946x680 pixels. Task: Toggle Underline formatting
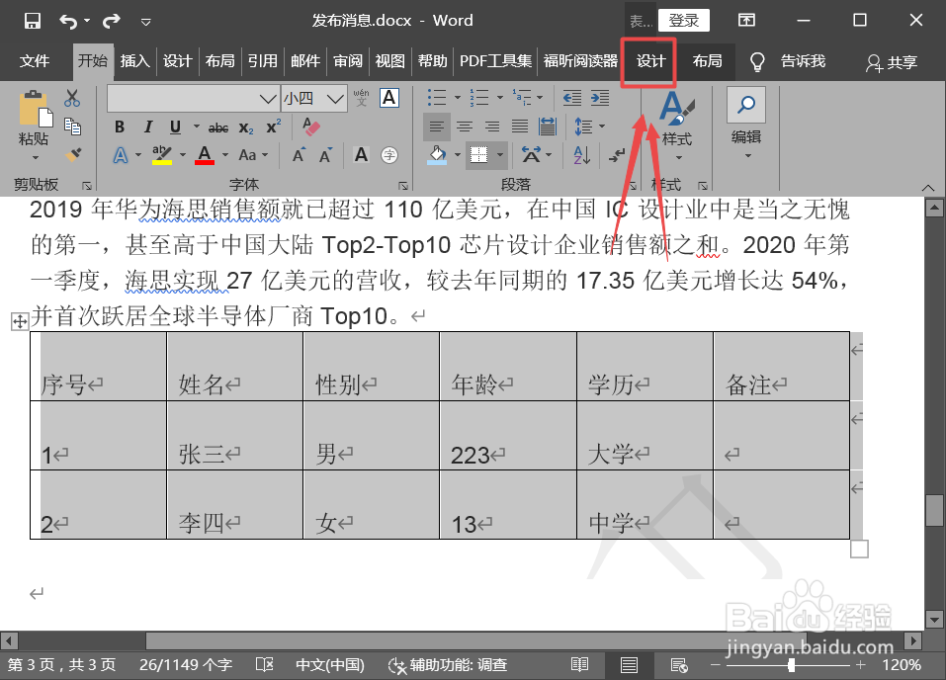176,127
